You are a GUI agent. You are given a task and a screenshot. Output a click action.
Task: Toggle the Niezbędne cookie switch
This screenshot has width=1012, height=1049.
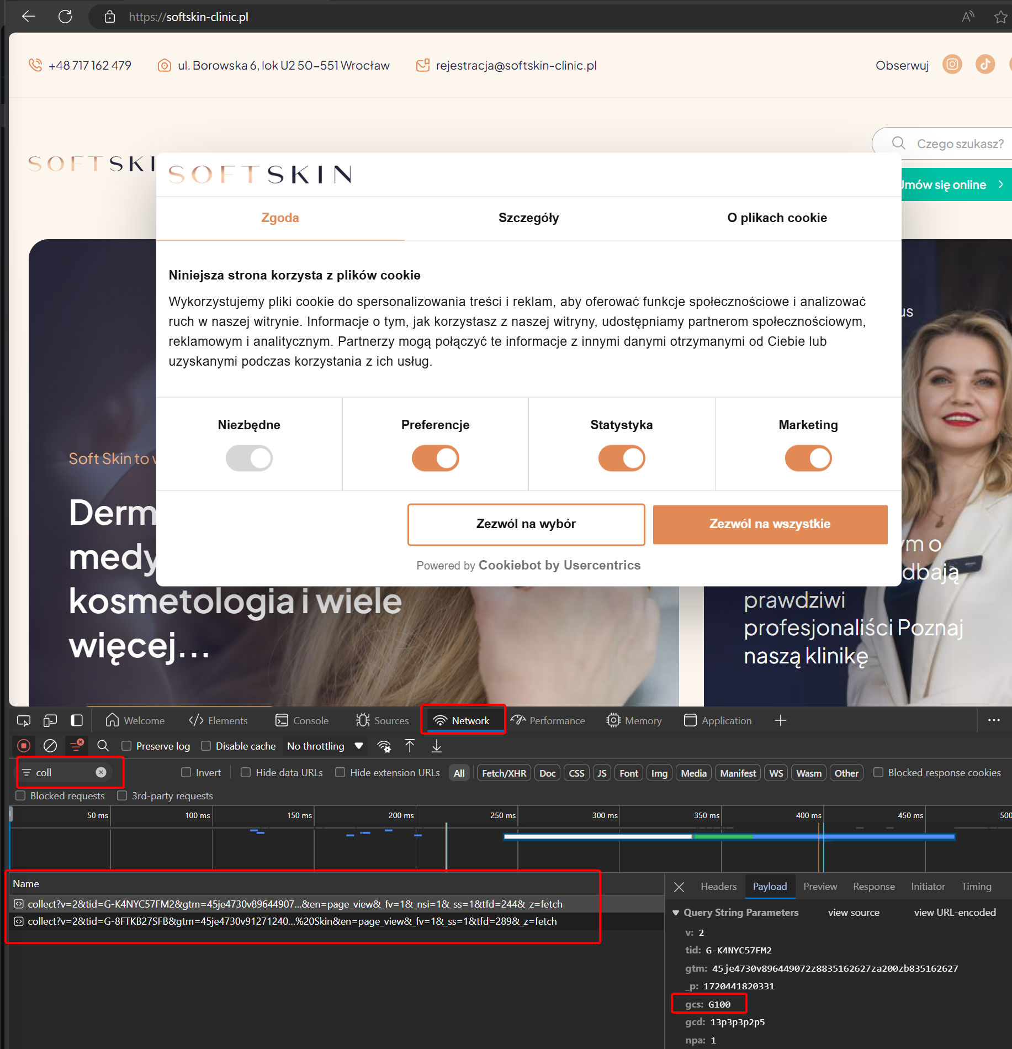click(249, 458)
